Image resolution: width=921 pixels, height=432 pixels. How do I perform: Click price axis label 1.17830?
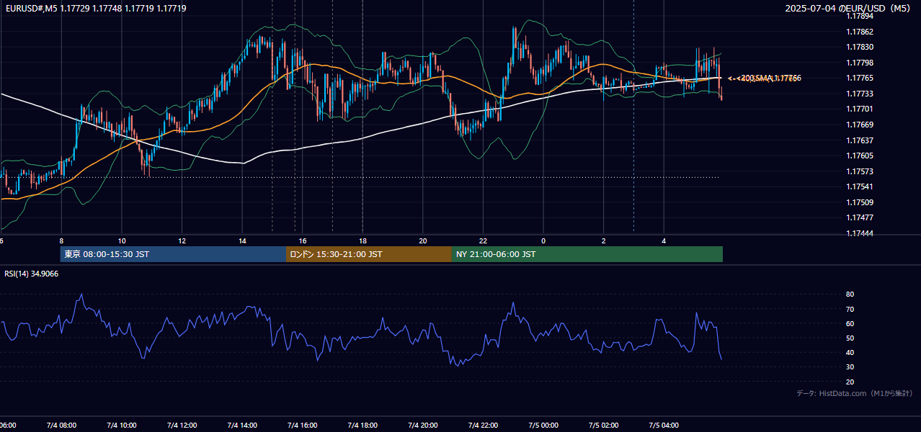859,48
